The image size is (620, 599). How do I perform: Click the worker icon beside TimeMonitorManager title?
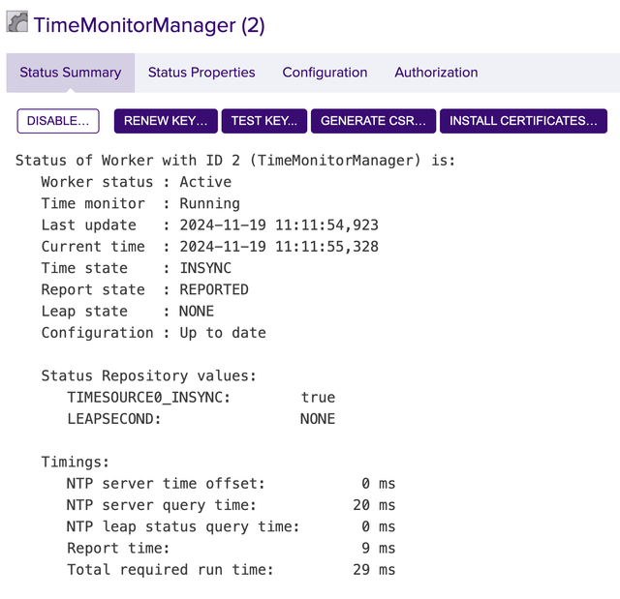point(17,23)
